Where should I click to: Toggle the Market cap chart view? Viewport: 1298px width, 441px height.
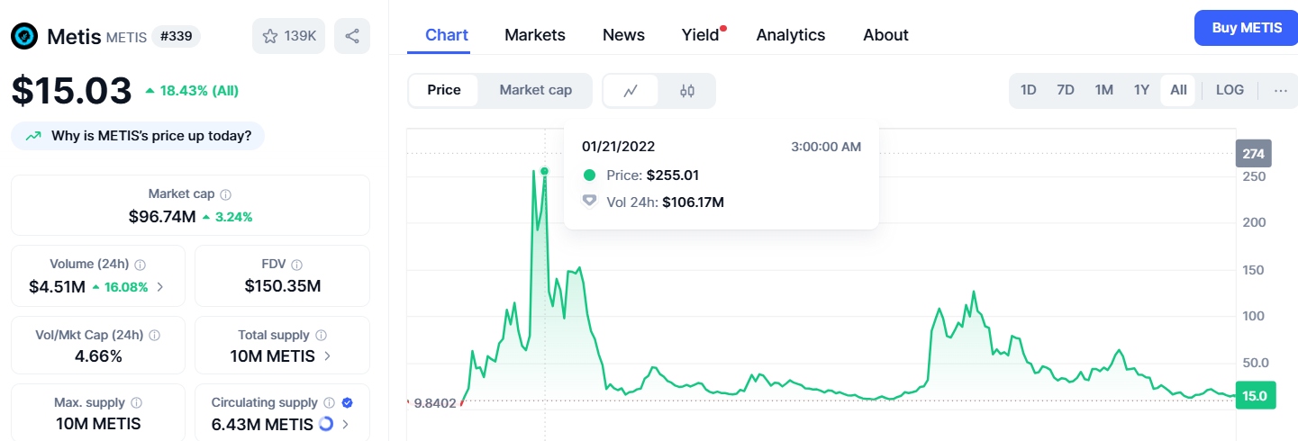[x=536, y=90]
